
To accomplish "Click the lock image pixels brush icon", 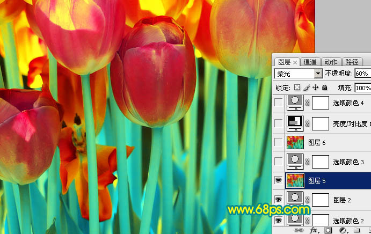I will [x=307, y=87].
